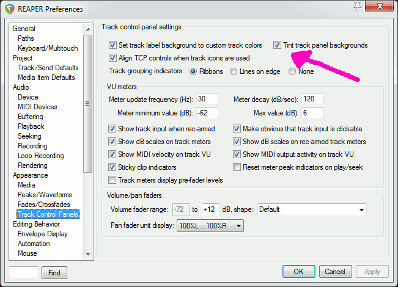
Task: Open MIDI Devices preferences page
Action: click(37, 107)
